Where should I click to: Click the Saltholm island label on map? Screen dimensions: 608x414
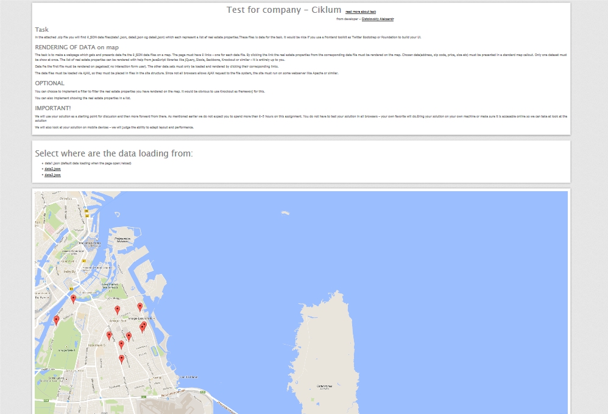(324, 387)
